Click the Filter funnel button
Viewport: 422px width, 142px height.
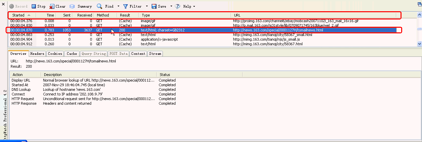coord(133,6)
